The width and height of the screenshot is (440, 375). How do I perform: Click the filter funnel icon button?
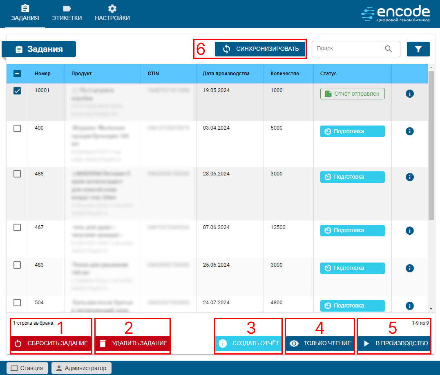[x=418, y=49]
